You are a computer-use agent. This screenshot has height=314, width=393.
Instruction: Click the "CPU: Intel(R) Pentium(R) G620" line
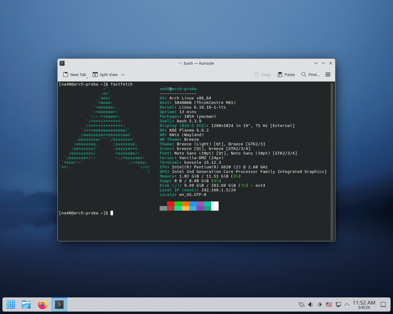point(214,167)
